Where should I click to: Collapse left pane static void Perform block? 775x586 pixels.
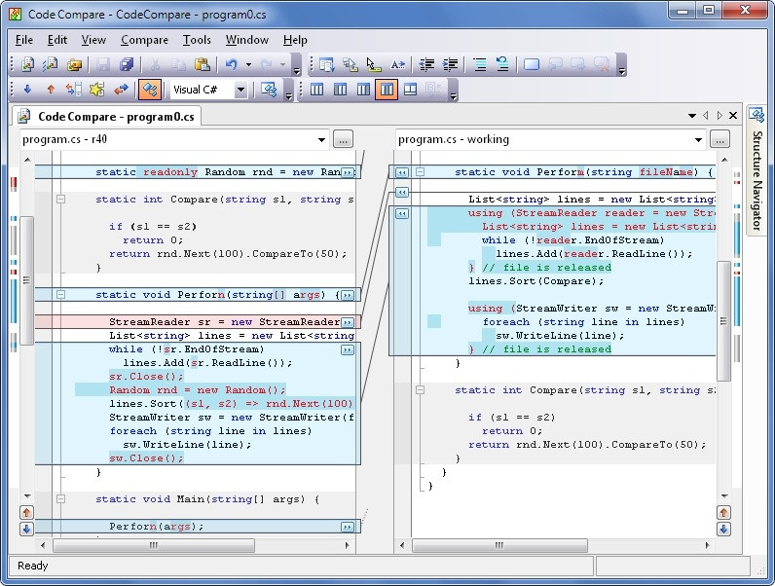point(60,295)
